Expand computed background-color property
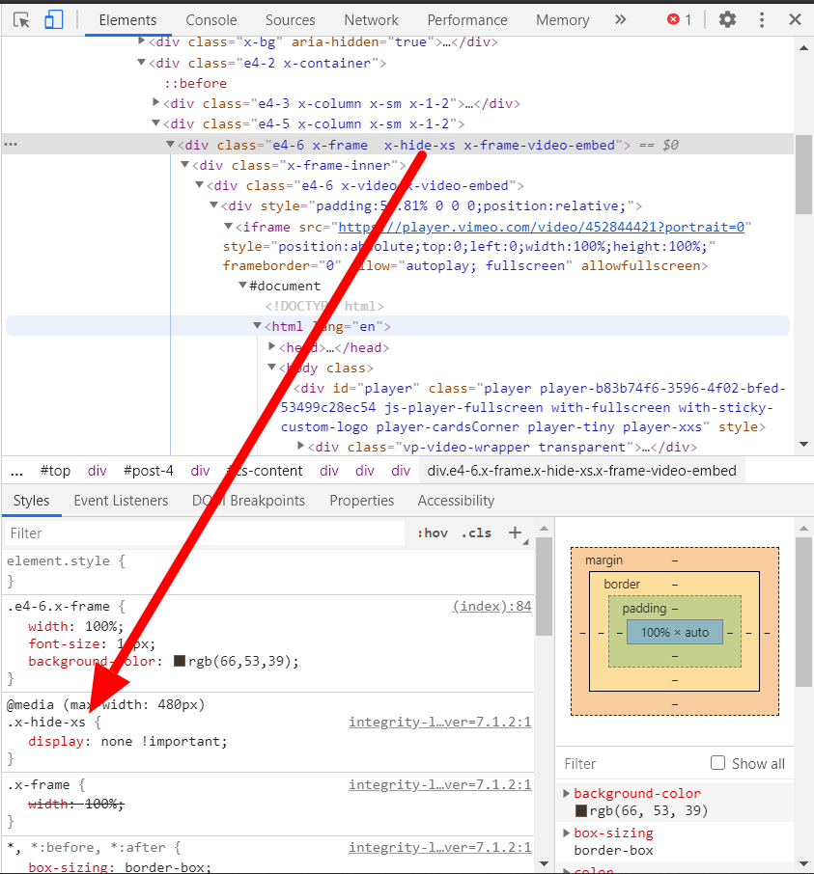 566,793
